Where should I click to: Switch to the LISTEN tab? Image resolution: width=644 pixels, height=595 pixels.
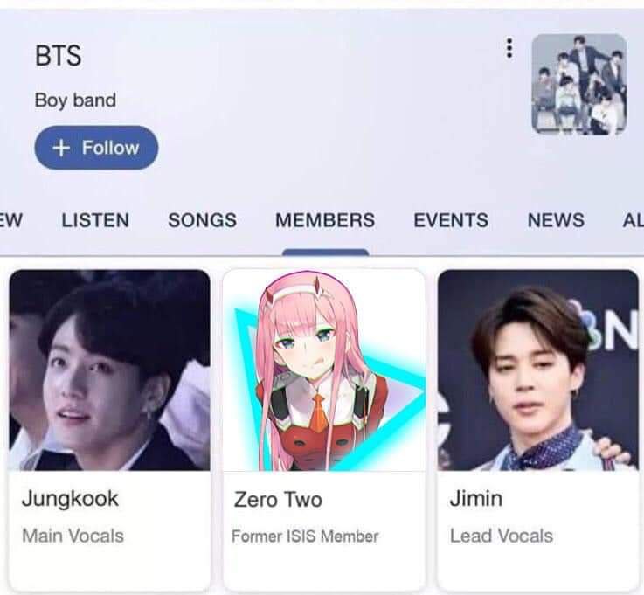coord(95,220)
